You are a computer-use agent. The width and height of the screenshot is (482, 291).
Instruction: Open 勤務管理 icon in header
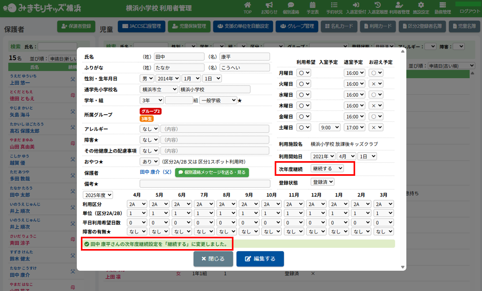(x=442, y=5)
